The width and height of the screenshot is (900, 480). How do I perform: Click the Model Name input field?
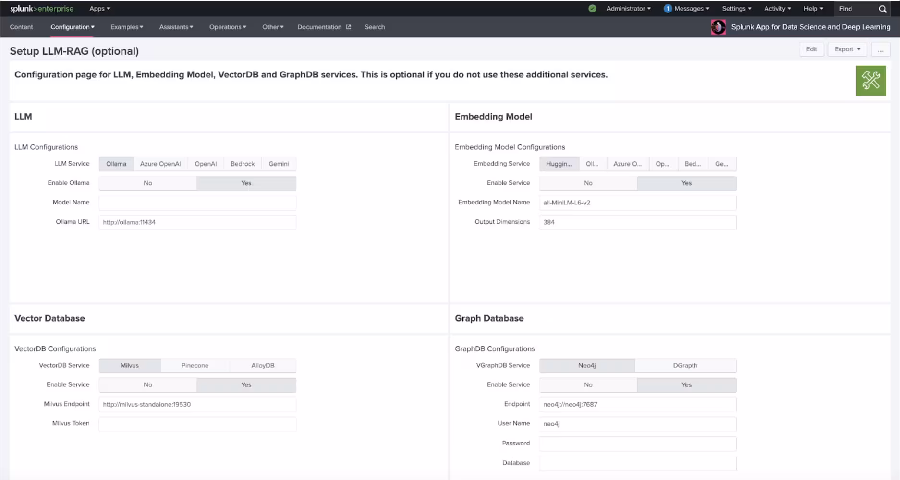point(197,203)
